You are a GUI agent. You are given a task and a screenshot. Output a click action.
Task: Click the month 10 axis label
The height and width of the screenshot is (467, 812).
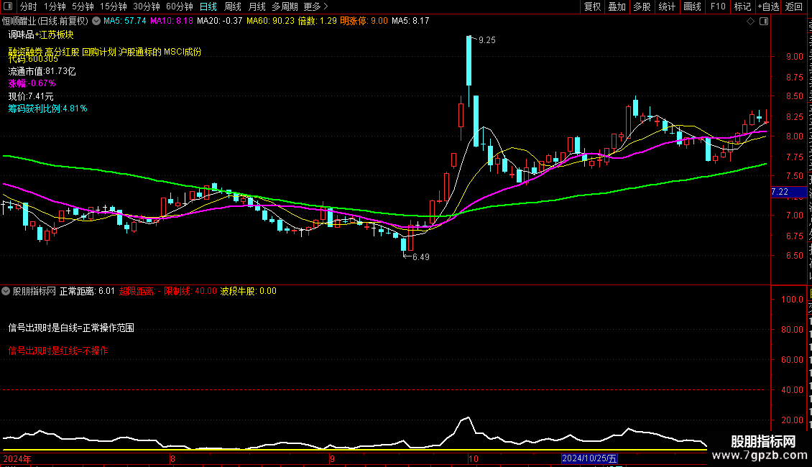[x=474, y=459]
